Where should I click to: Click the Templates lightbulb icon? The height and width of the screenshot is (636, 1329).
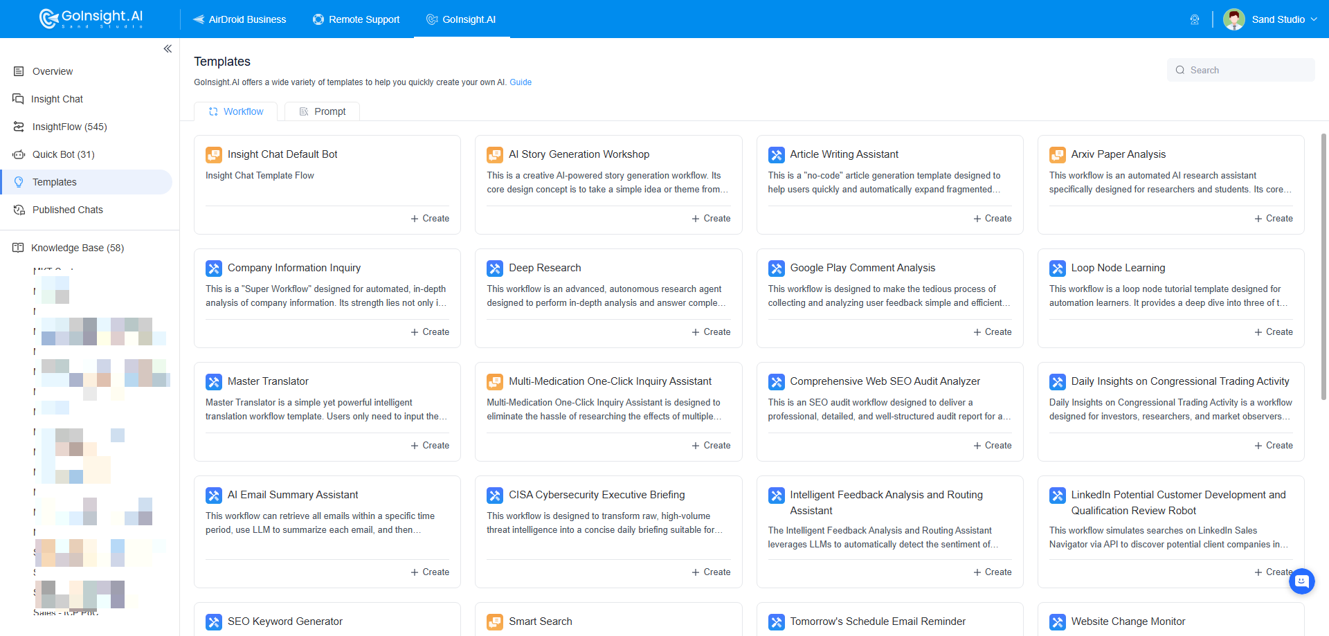click(x=17, y=181)
